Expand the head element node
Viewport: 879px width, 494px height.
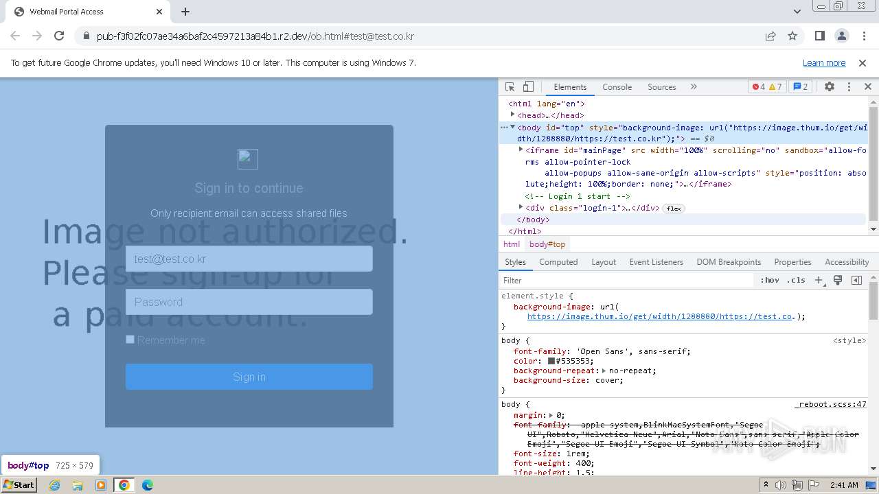pos(512,115)
